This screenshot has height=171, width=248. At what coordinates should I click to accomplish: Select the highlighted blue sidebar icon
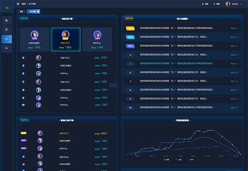(7, 39)
